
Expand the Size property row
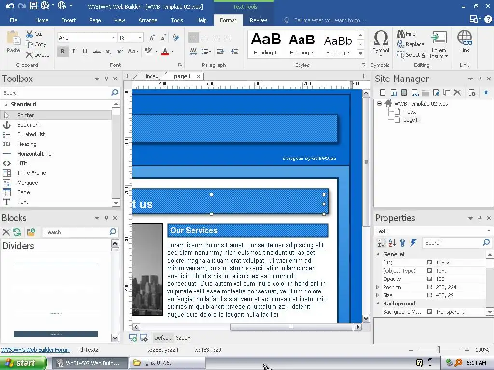[x=377, y=295]
